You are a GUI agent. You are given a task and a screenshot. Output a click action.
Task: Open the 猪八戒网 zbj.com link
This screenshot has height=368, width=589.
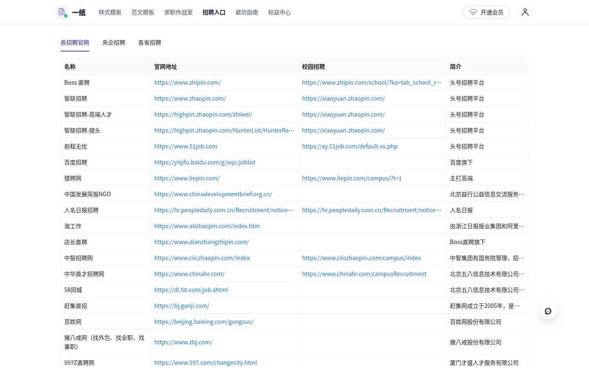[x=183, y=342]
